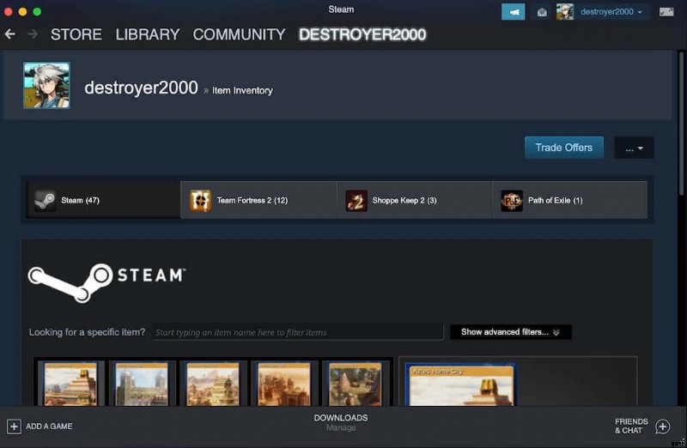Viewport: 687px width, 448px height.
Task: Select the fourth trading card thumbnail
Action: coord(284,384)
